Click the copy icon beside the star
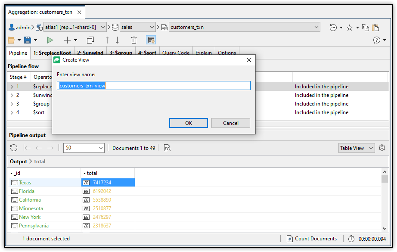397x252 pixels. [x=365, y=27]
